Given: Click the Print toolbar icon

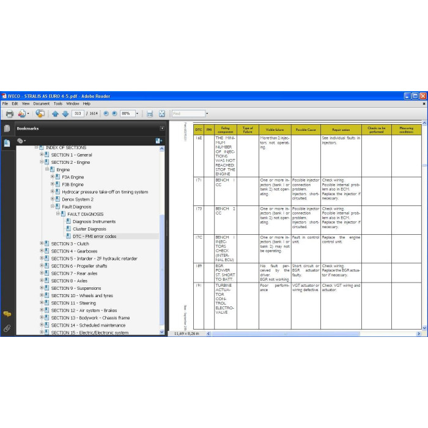Looking at the screenshot, I should tap(10, 114).
